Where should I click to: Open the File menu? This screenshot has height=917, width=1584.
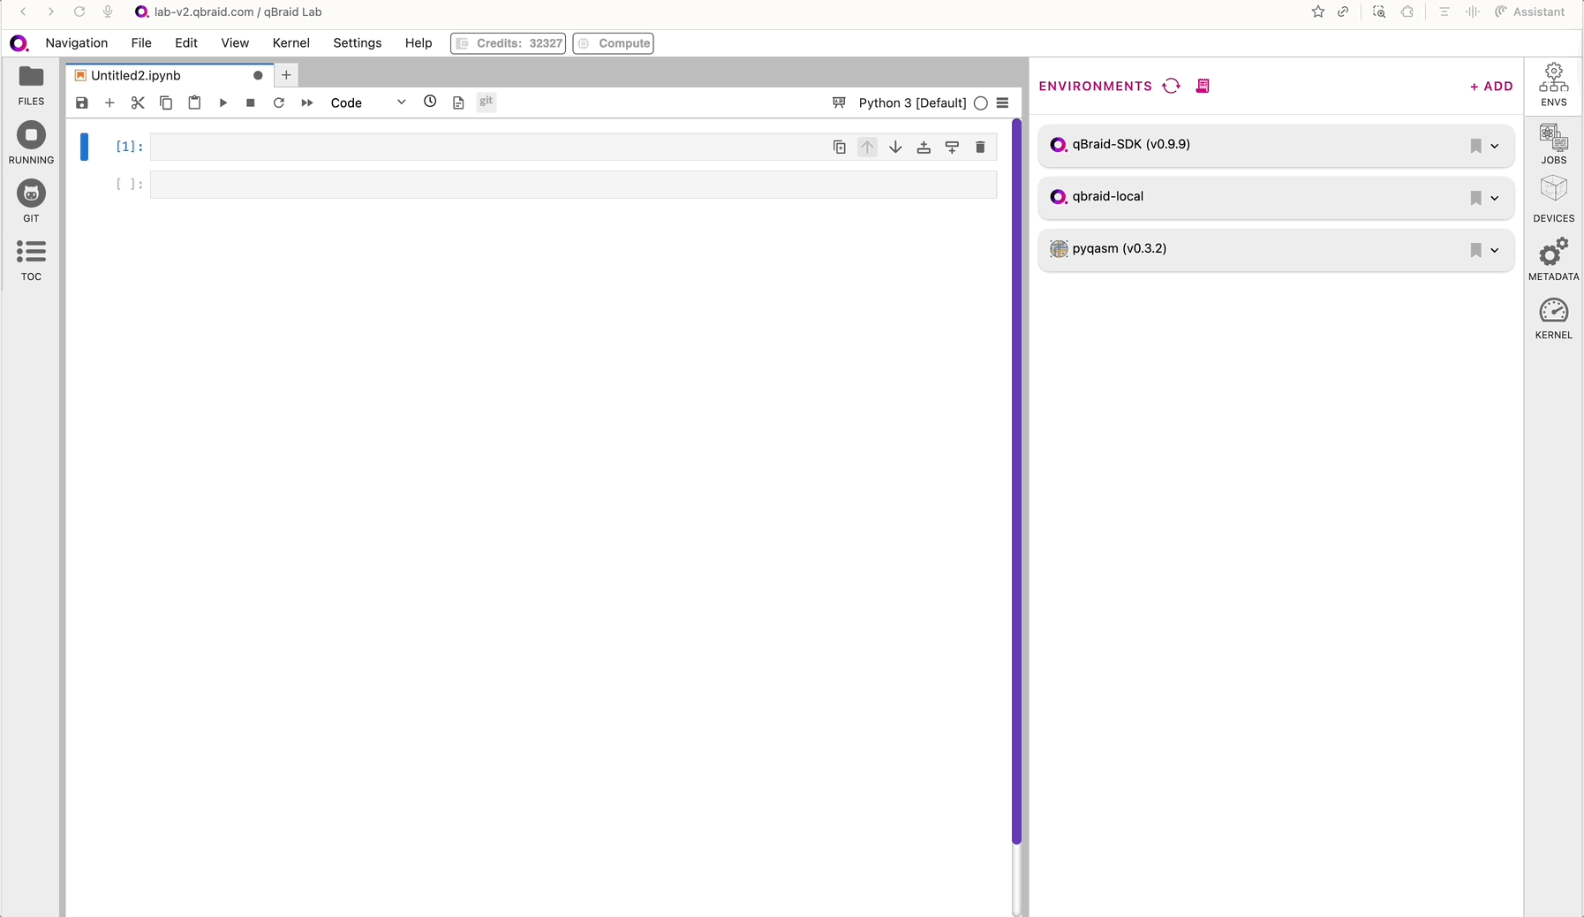141,42
